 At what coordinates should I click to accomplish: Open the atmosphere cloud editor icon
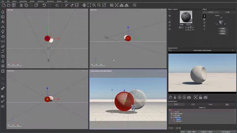click(57, 5)
